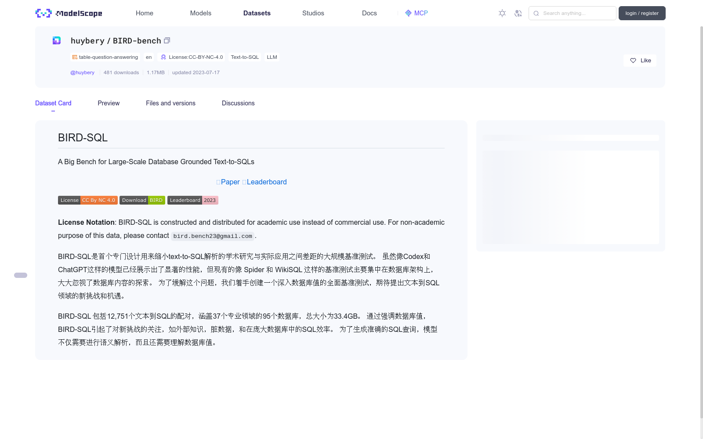Open the Discussions tab
Image resolution: width=703 pixels, height=439 pixels.
click(238, 103)
